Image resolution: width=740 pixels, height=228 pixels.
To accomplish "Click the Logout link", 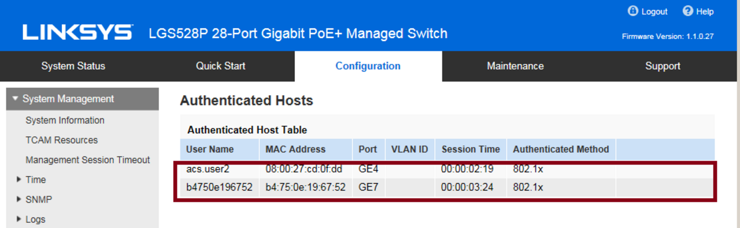I will click(654, 12).
